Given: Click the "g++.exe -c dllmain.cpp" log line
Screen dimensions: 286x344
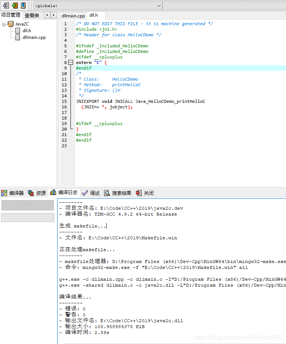Looking at the screenshot, I should tap(172, 279).
